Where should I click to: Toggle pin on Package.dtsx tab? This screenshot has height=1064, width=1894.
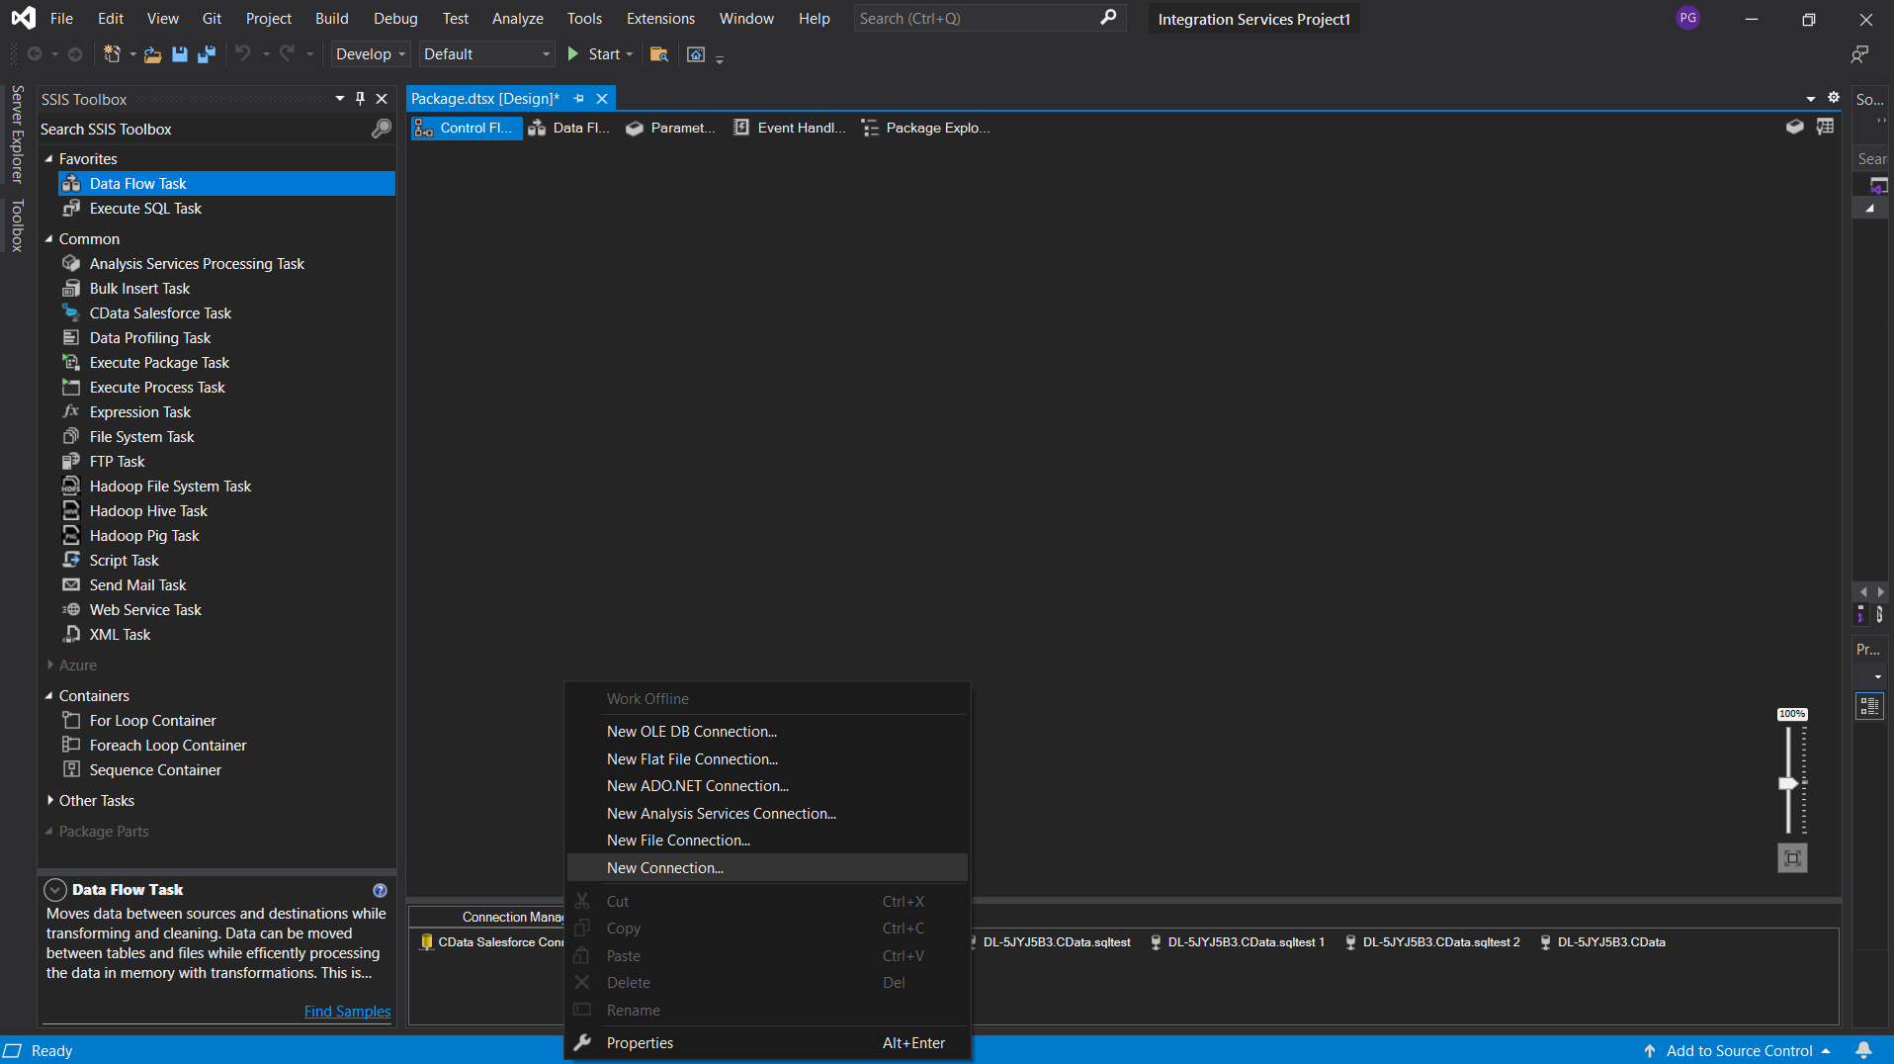coord(579,99)
